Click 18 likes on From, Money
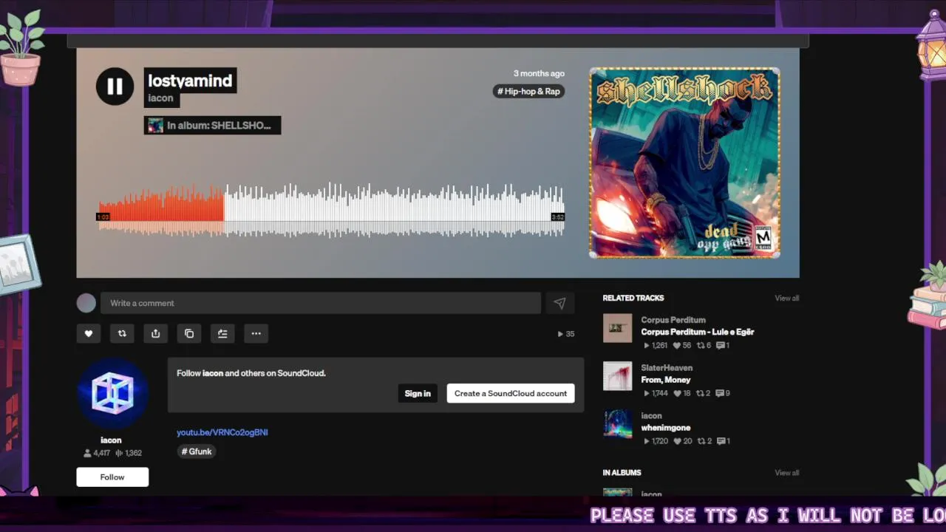This screenshot has height=532, width=946. [x=681, y=394]
